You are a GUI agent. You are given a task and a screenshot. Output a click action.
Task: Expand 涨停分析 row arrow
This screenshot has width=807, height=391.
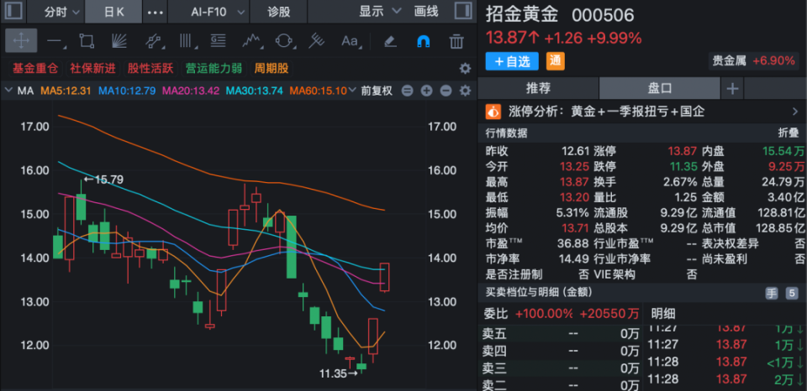795,111
